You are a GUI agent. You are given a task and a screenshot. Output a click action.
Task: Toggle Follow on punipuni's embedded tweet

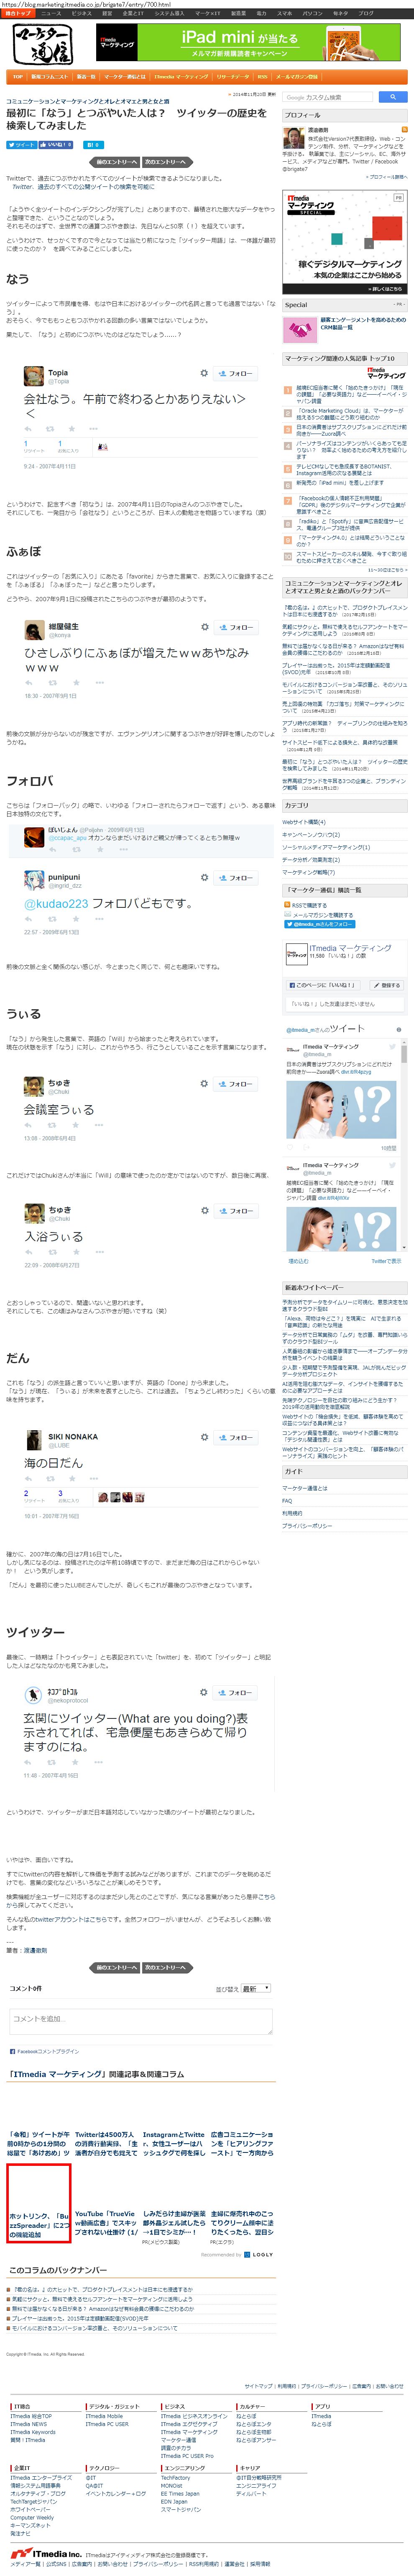(236, 878)
